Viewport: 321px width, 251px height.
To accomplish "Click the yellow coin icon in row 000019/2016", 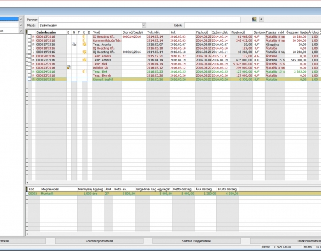I will pyautogui.click(x=84, y=52).
